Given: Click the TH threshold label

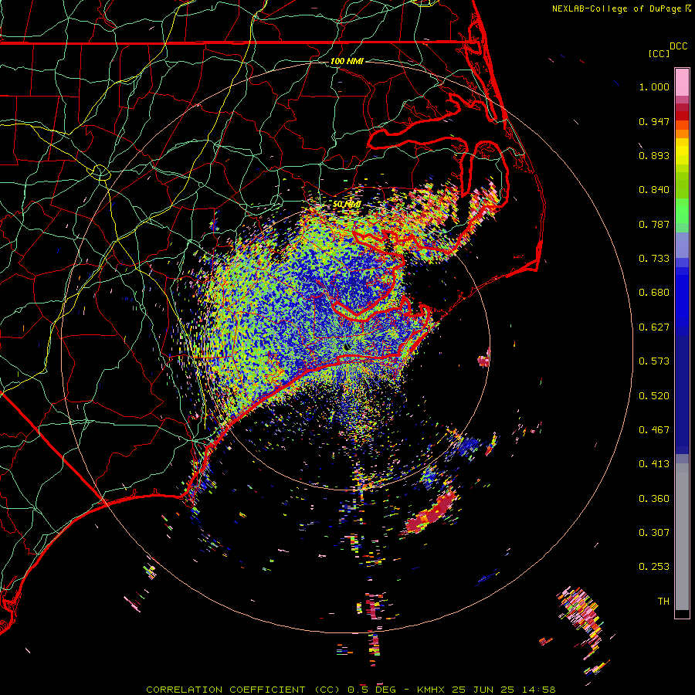Looking at the screenshot, I should point(663,602).
